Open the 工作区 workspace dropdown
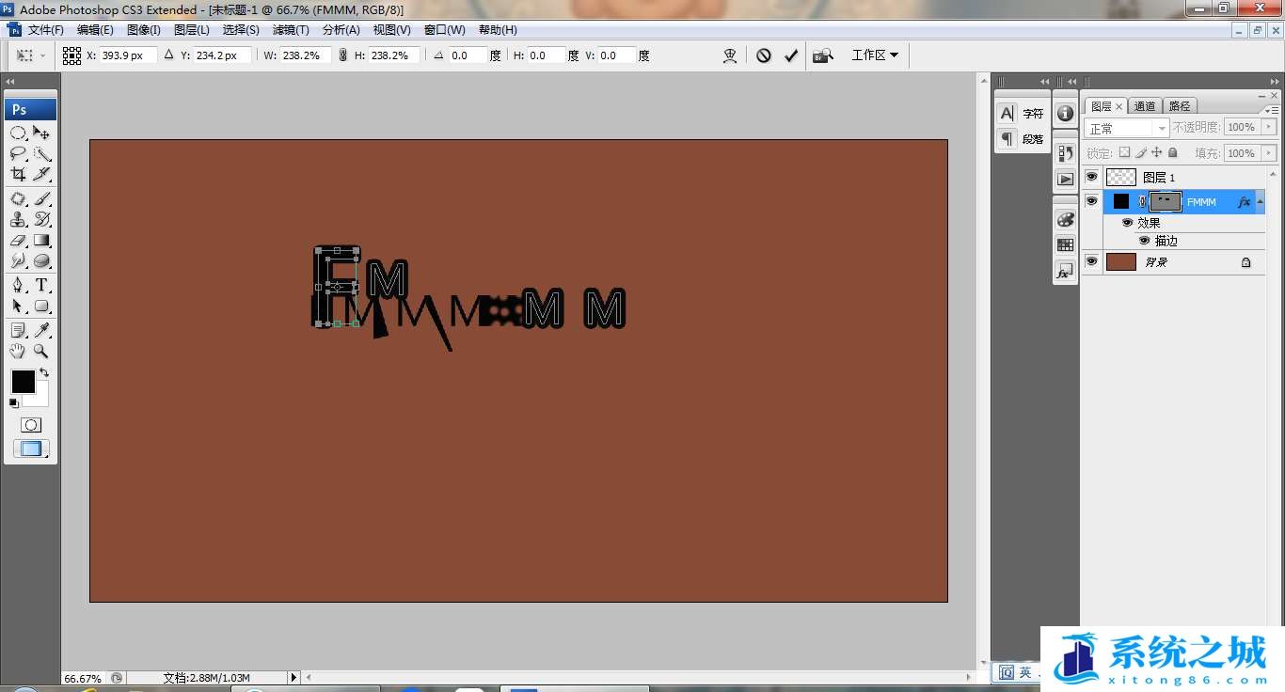 875,55
